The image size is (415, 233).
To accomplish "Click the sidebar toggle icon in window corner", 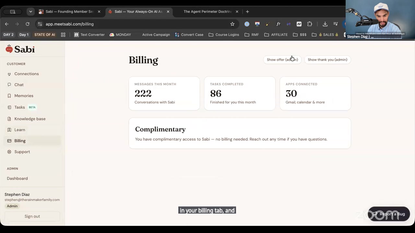I will click(13, 12).
